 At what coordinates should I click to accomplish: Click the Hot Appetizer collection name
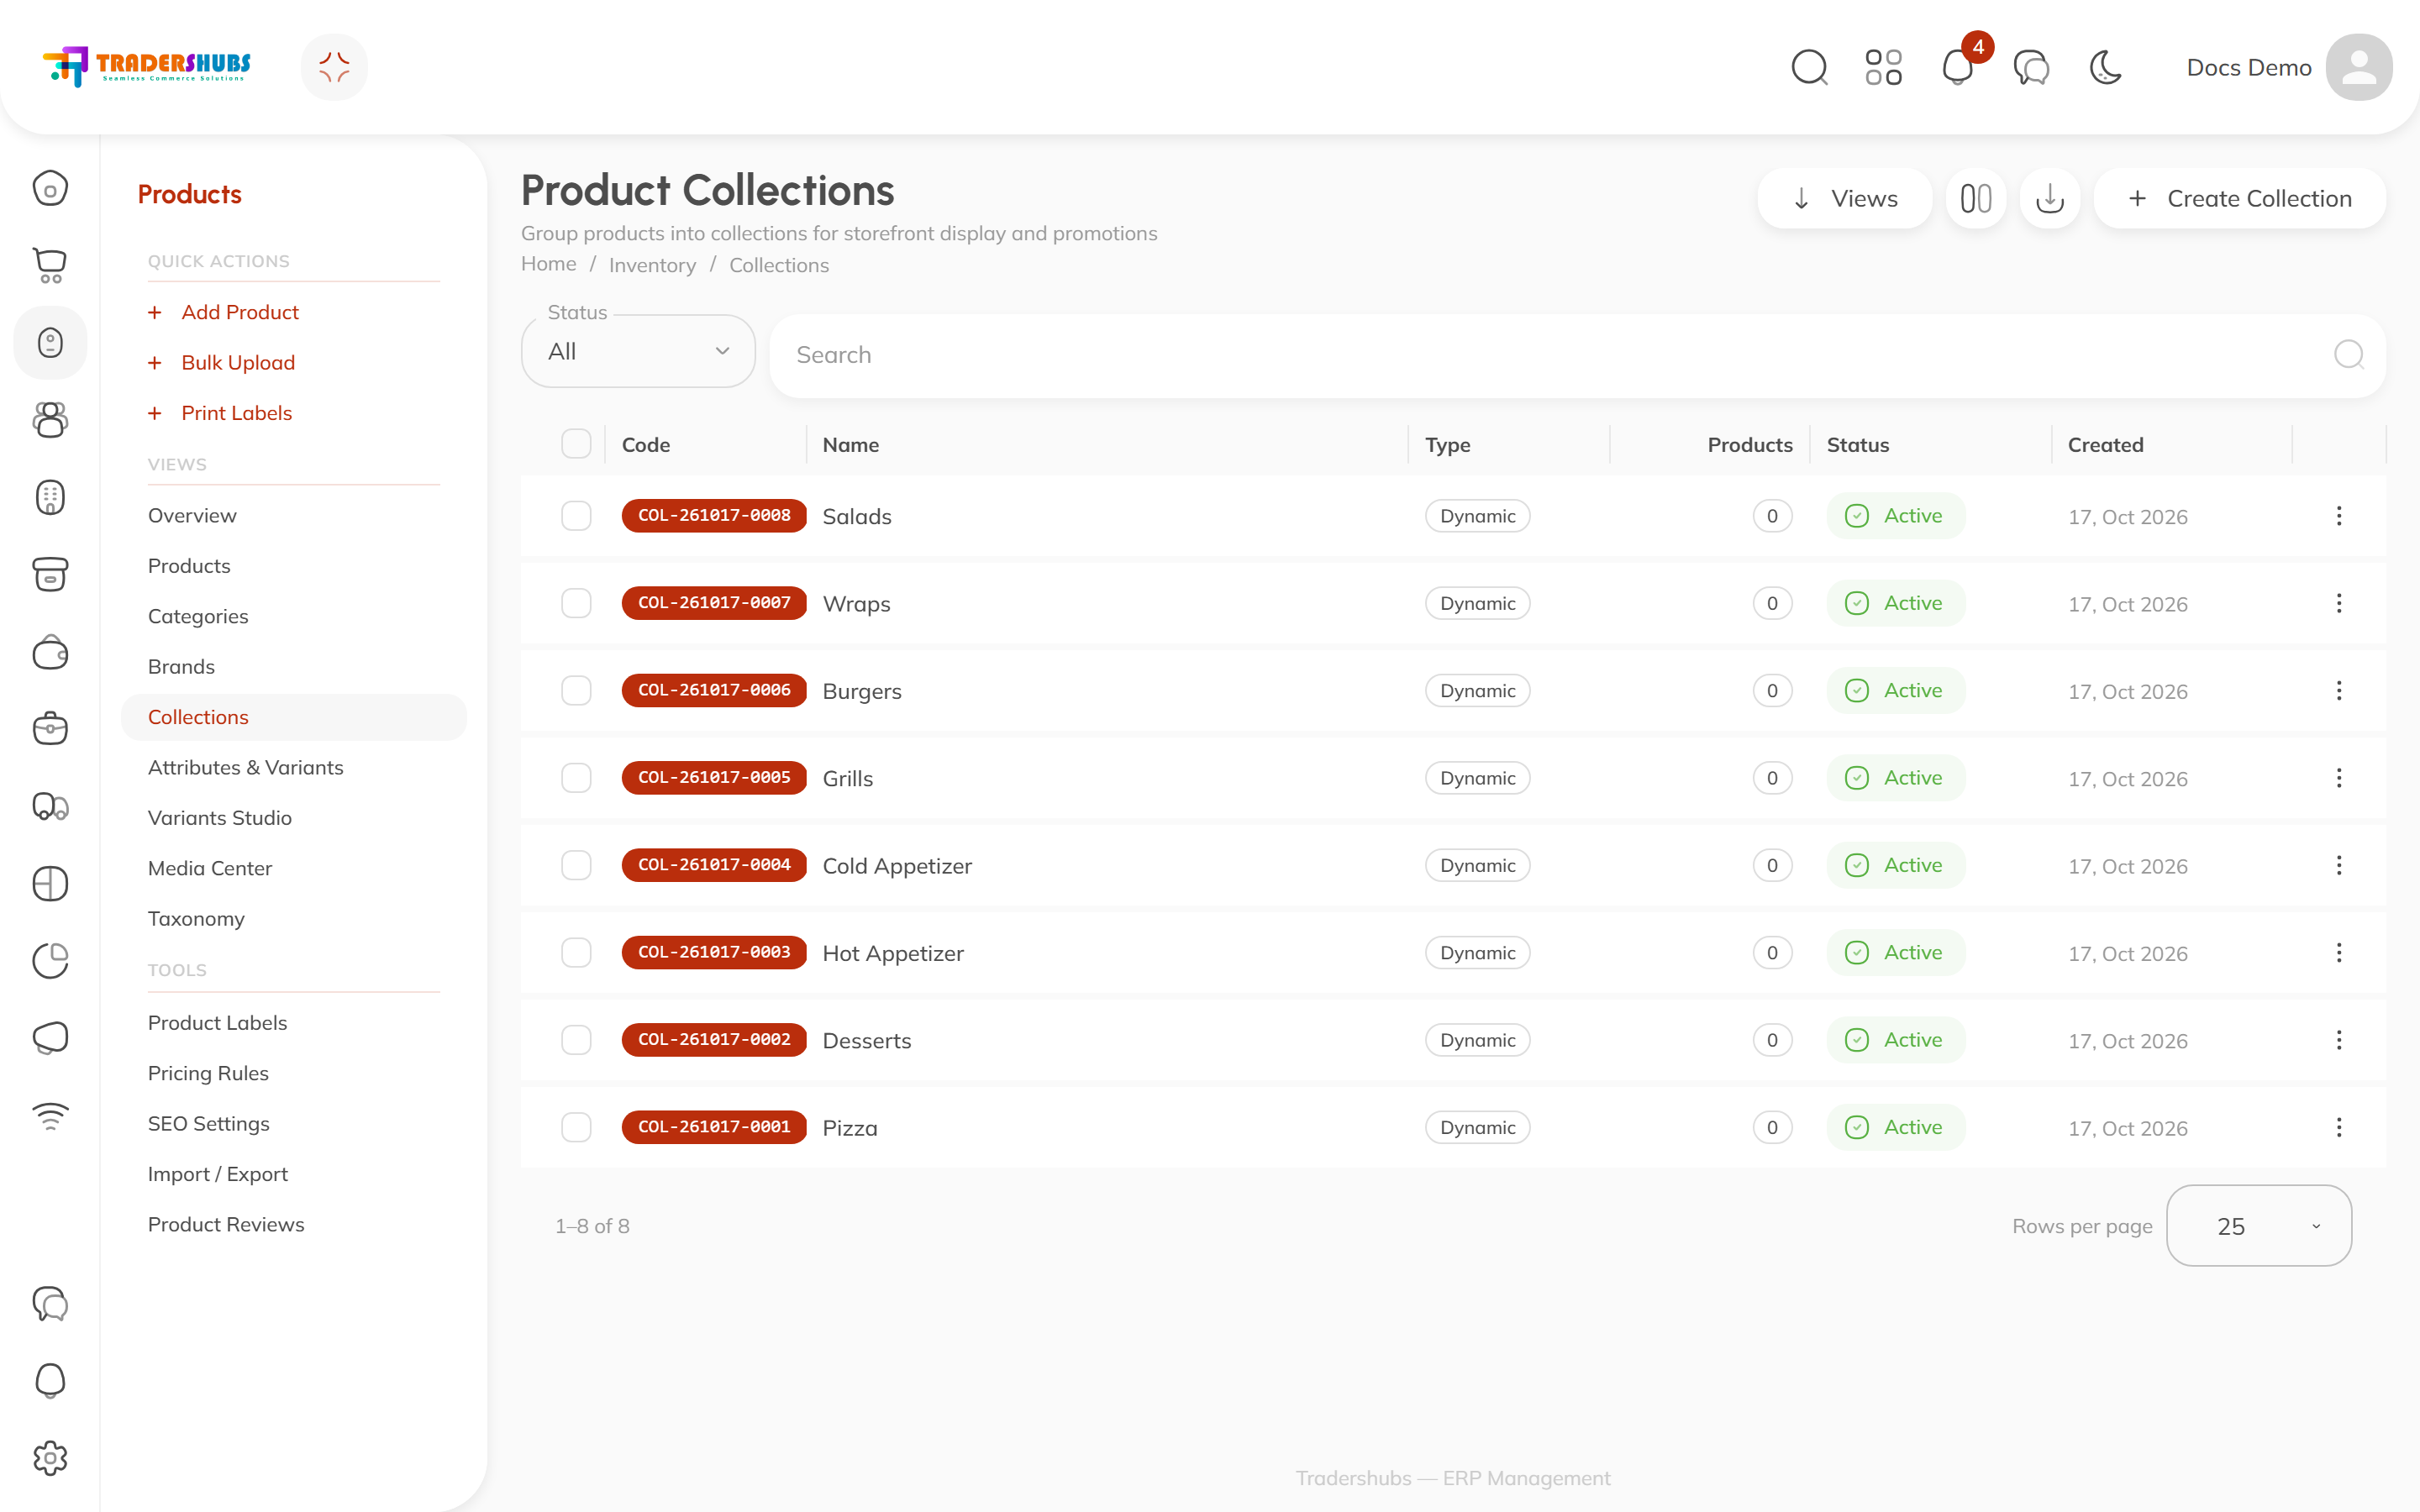tap(893, 953)
